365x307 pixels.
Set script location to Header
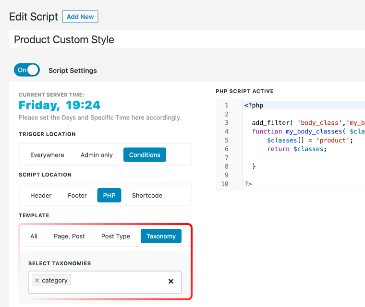pyautogui.click(x=41, y=195)
